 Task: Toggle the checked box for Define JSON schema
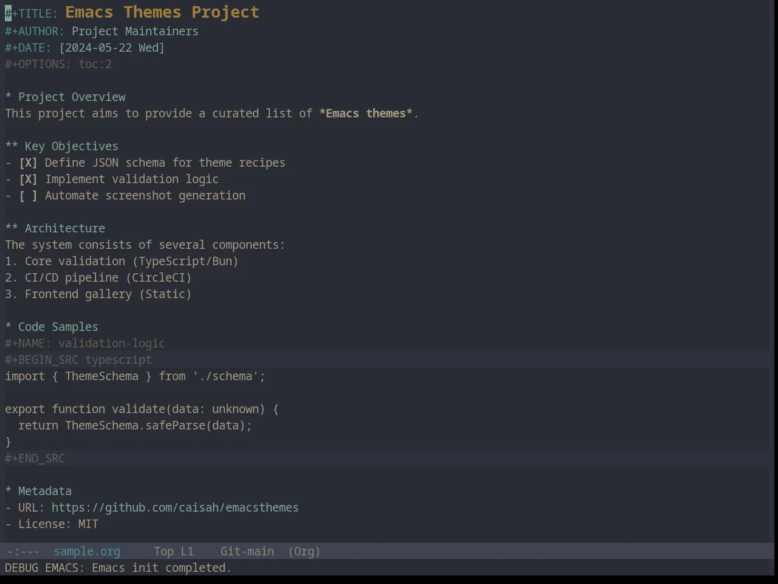[x=28, y=163]
